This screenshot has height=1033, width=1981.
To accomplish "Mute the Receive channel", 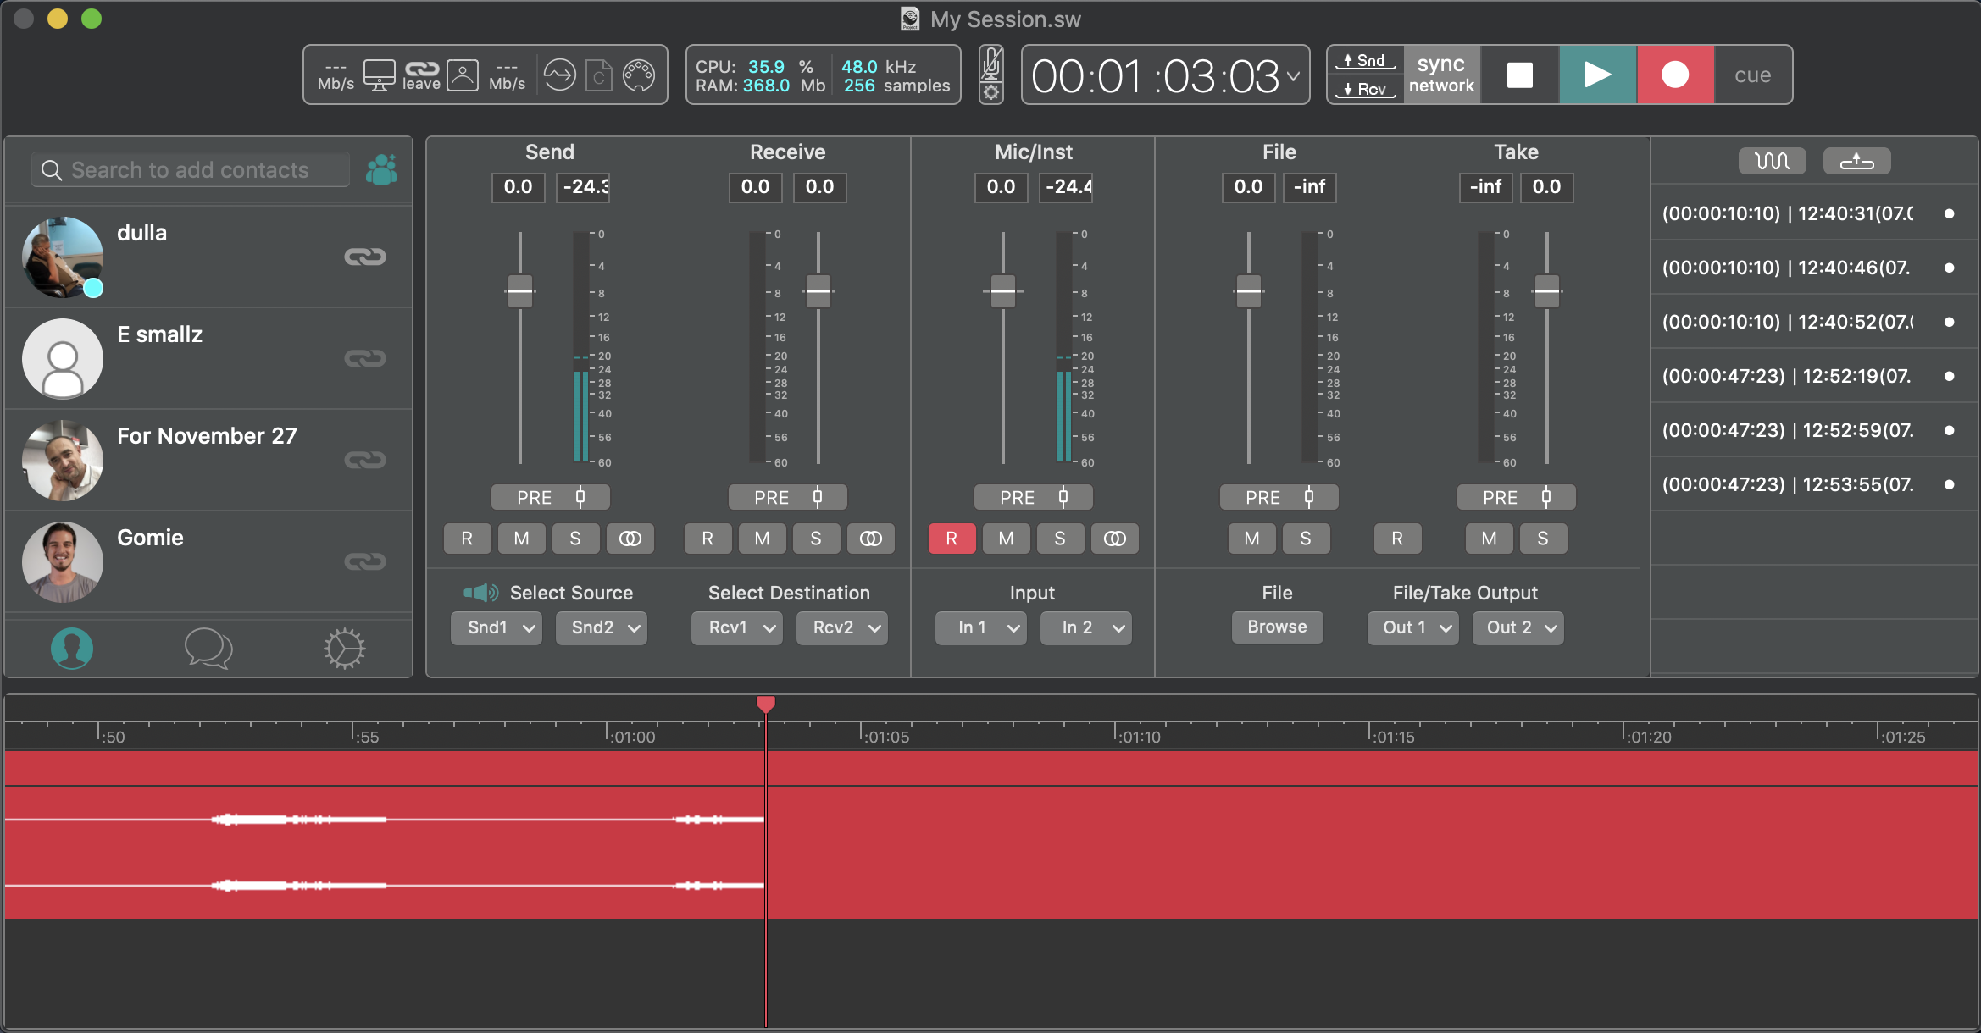I will (762, 539).
